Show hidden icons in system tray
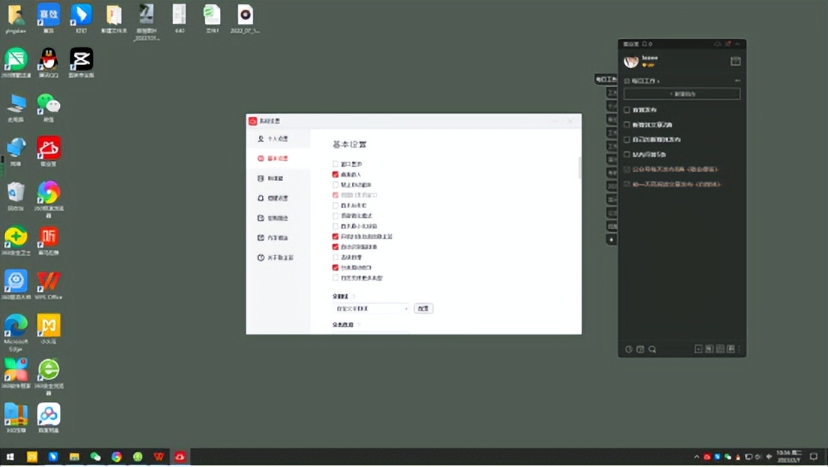Screen dimensions: 828x467 [696, 457]
